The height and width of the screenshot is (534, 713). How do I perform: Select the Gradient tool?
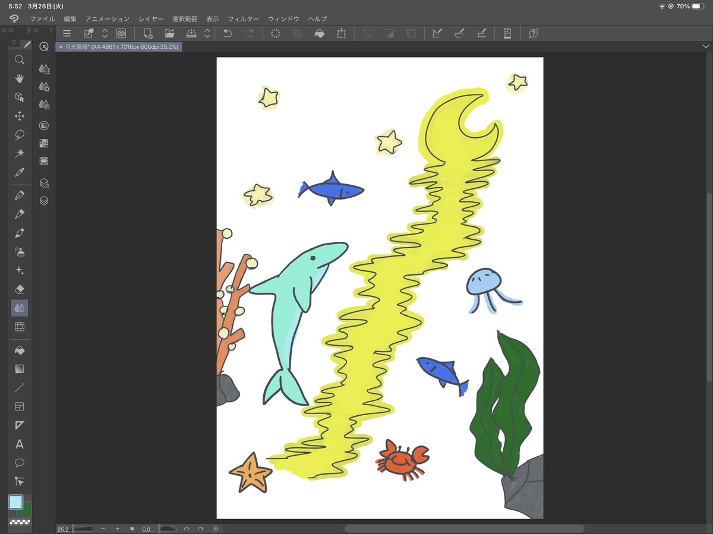[20, 369]
